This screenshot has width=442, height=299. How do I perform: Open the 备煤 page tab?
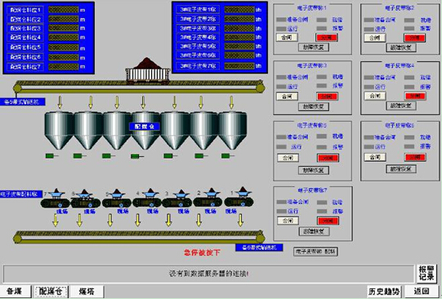(16, 291)
